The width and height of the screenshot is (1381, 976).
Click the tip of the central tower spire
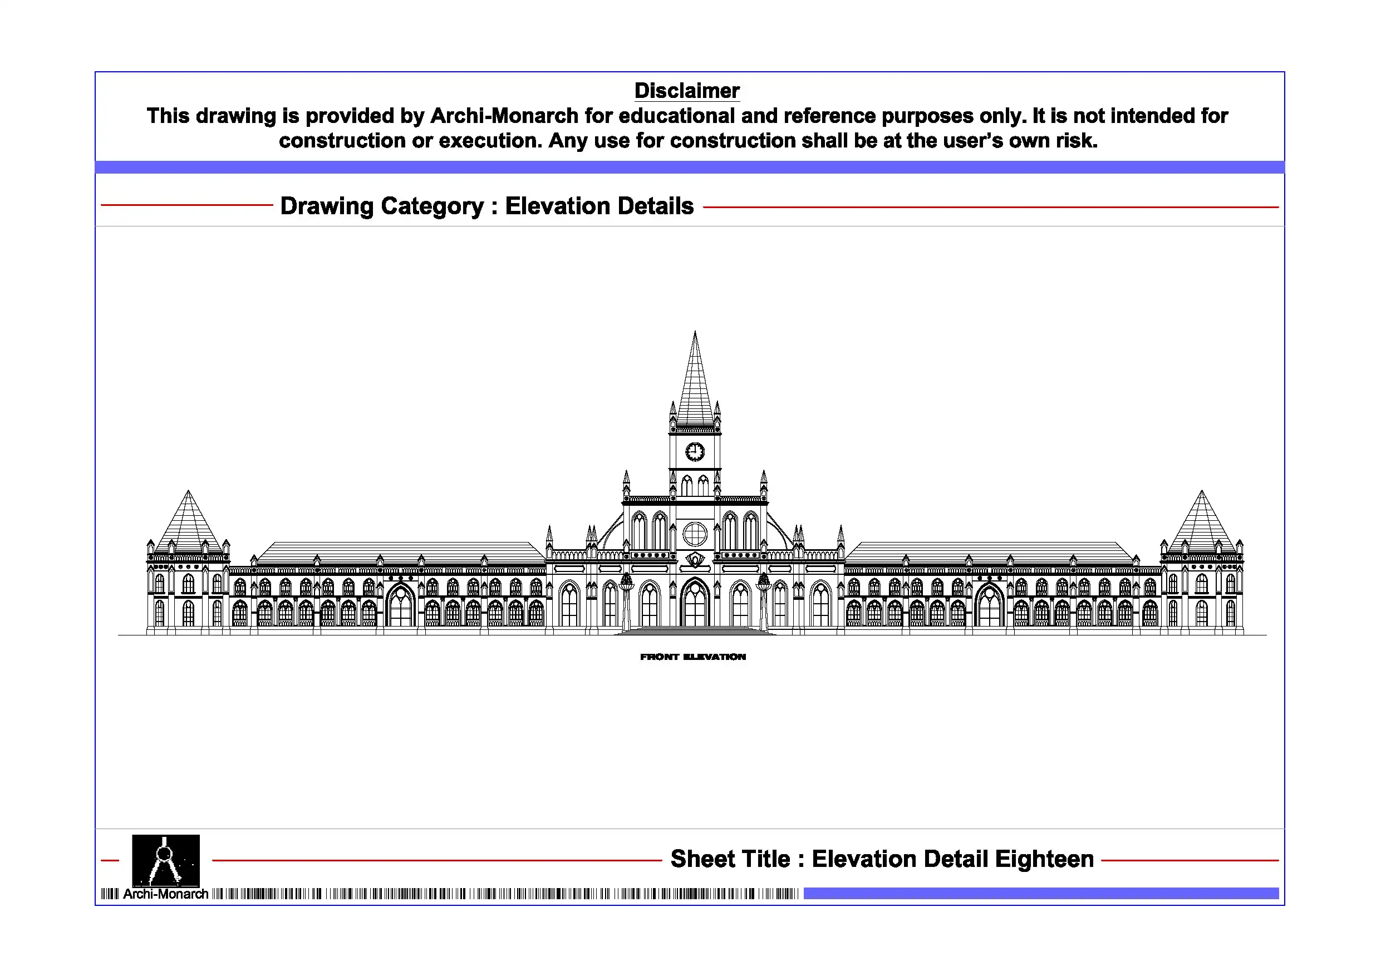695,333
